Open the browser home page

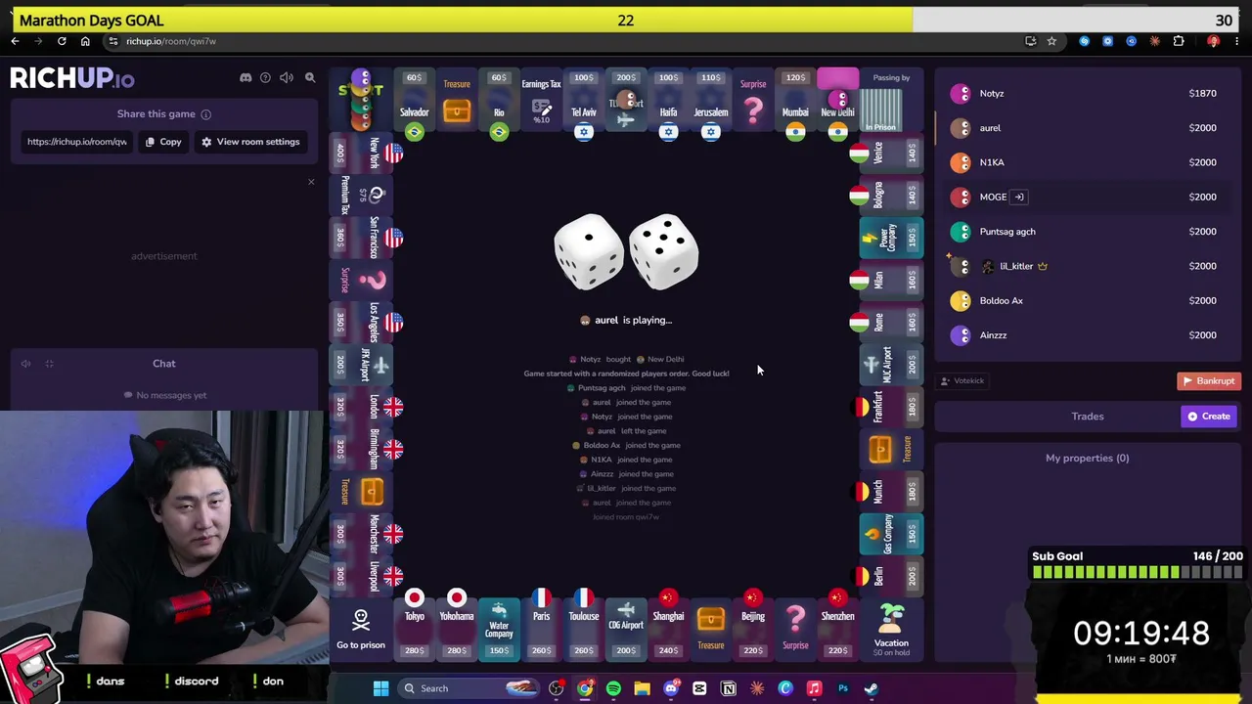coord(85,41)
